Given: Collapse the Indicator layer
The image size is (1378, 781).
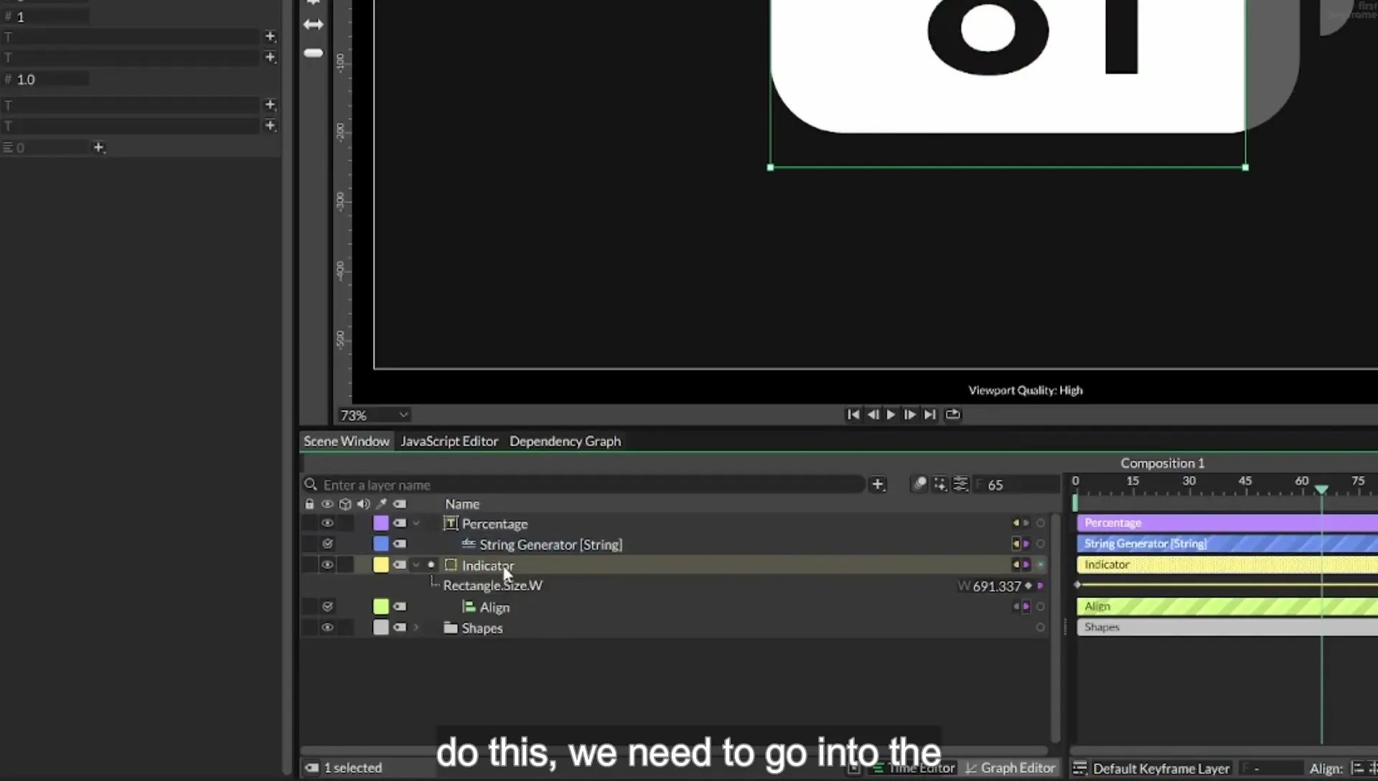Looking at the screenshot, I should pos(416,565).
